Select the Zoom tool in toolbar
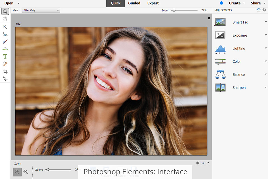The width and height of the screenshot is (268, 179). click(5, 11)
